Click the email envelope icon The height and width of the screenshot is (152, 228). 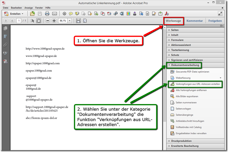pos(54,14)
